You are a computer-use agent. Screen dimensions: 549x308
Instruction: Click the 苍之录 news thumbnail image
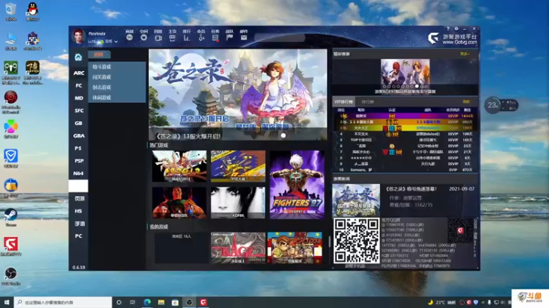click(x=356, y=200)
